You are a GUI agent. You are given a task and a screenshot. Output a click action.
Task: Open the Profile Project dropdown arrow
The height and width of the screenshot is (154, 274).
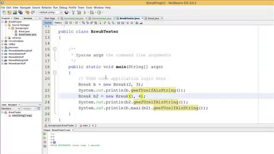103,12
